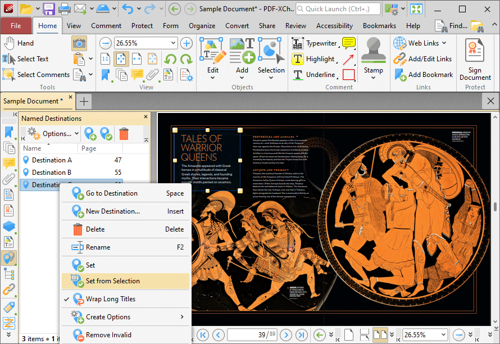This screenshot has width=500, height=344.
Task: Switch to the Organize ribbon tab
Action: 202,26
